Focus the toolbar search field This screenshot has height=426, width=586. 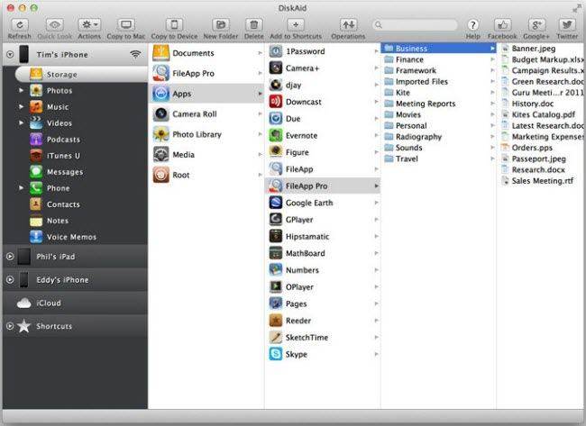(415, 25)
